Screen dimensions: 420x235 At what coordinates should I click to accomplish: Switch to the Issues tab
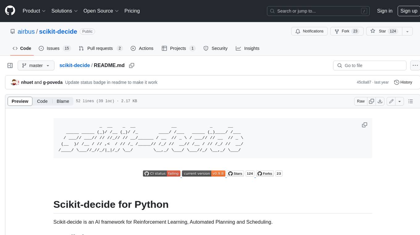coord(55,48)
